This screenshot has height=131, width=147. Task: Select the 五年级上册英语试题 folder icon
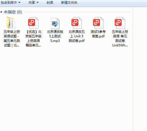(11, 23)
